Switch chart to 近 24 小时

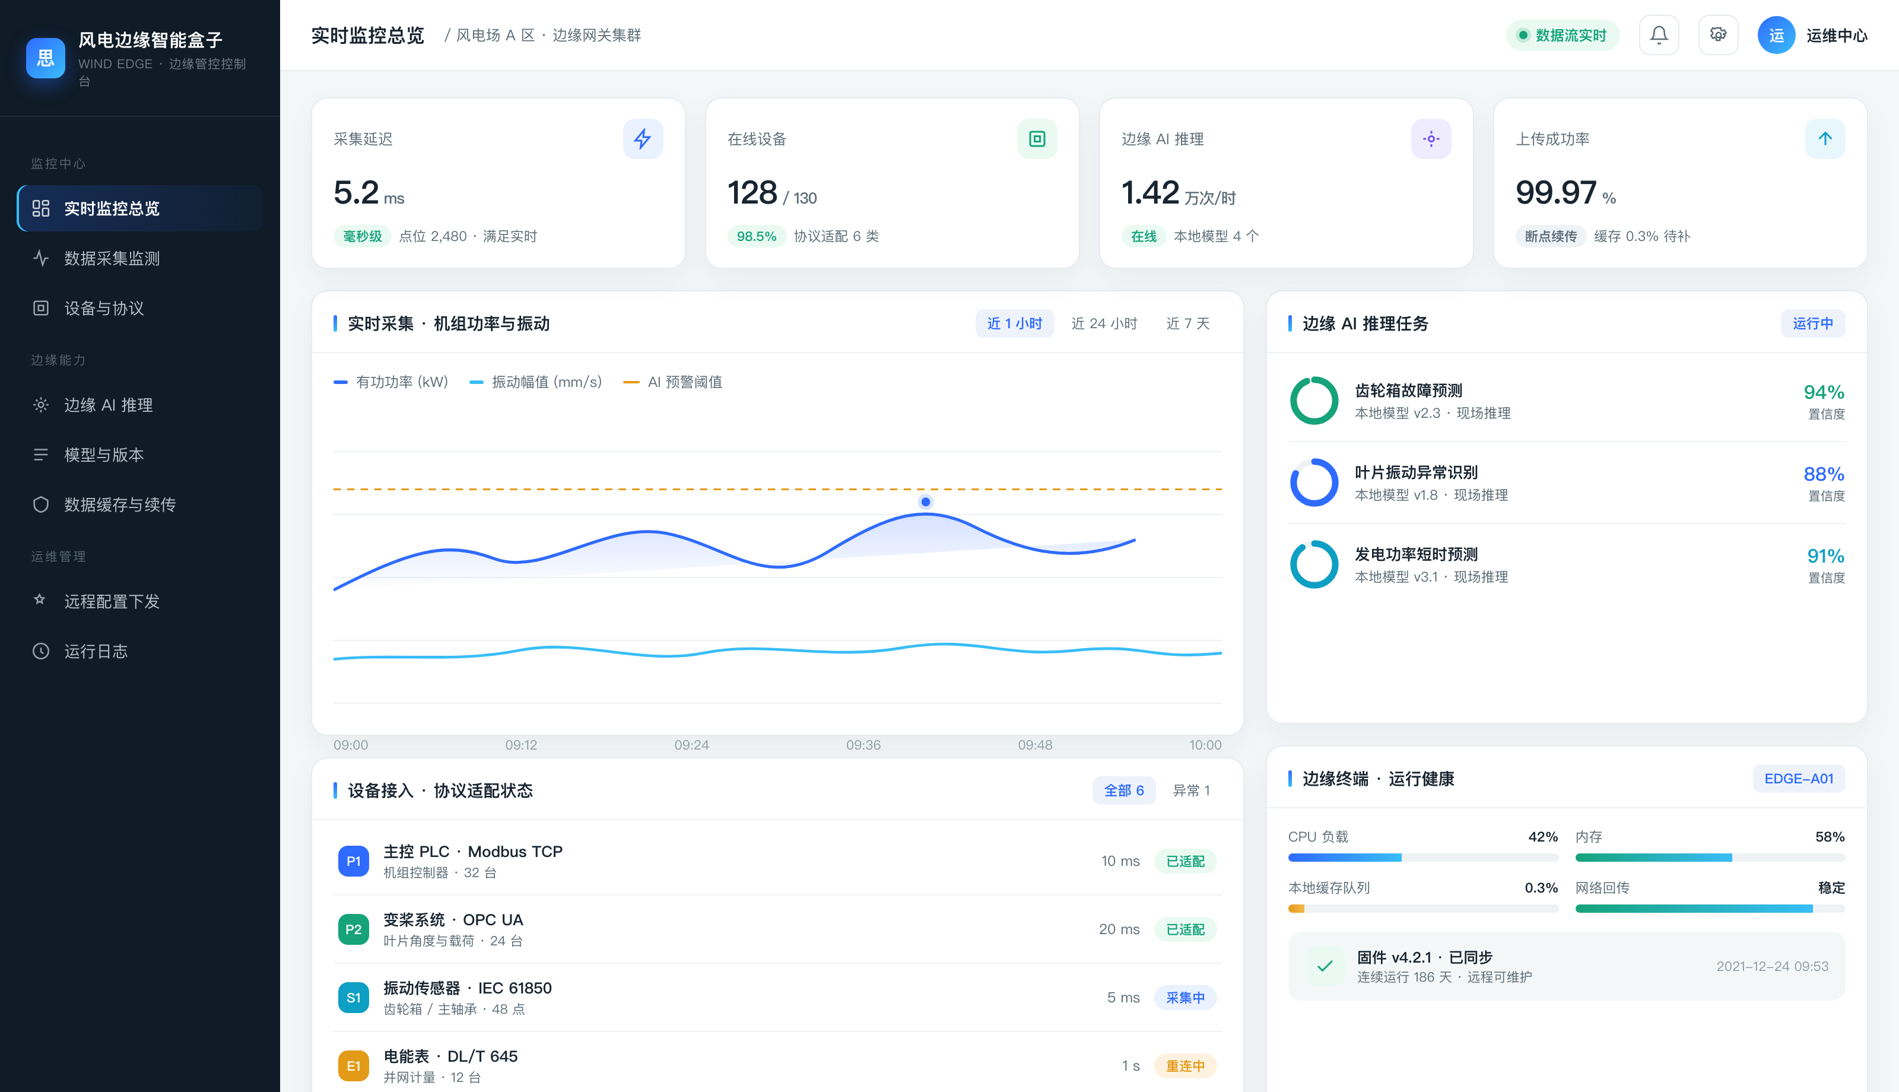1104,323
